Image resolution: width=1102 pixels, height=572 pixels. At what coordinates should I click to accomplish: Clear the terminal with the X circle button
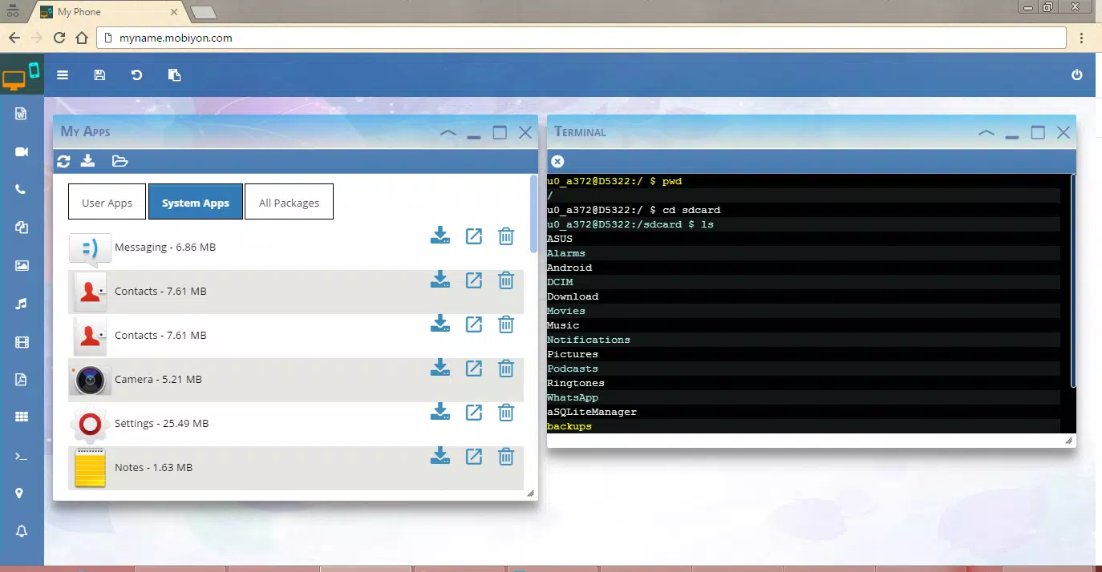[x=558, y=161]
